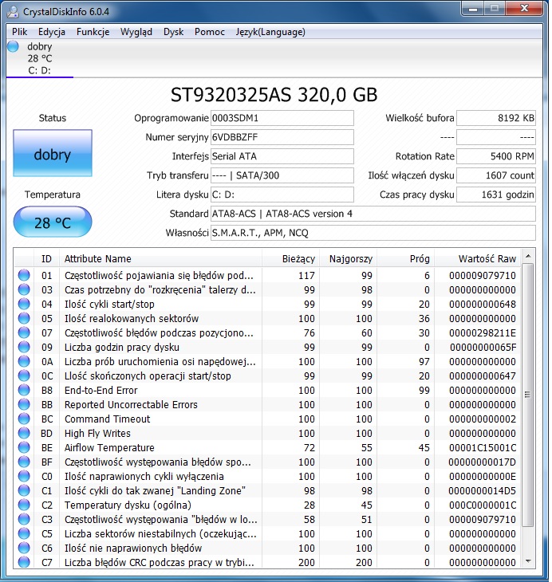This screenshot has width=552, height=582.
Task: Click the large dobry health status button
Action: (53, 153)
